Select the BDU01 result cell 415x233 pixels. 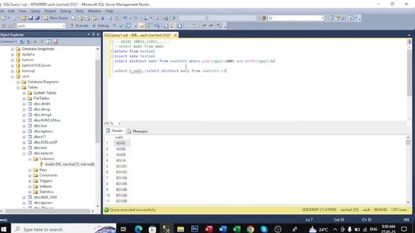122,166
